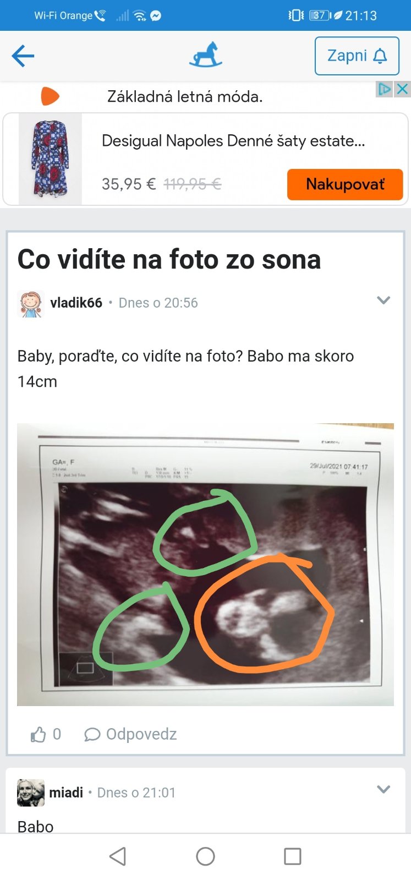Tap the Android back navigation triangle
The height and width of the screenshot is (880, 411).
[118, 856]
